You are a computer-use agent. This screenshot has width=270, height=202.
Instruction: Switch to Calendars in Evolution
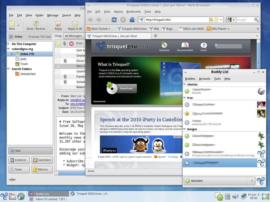[x=42, y=160]
